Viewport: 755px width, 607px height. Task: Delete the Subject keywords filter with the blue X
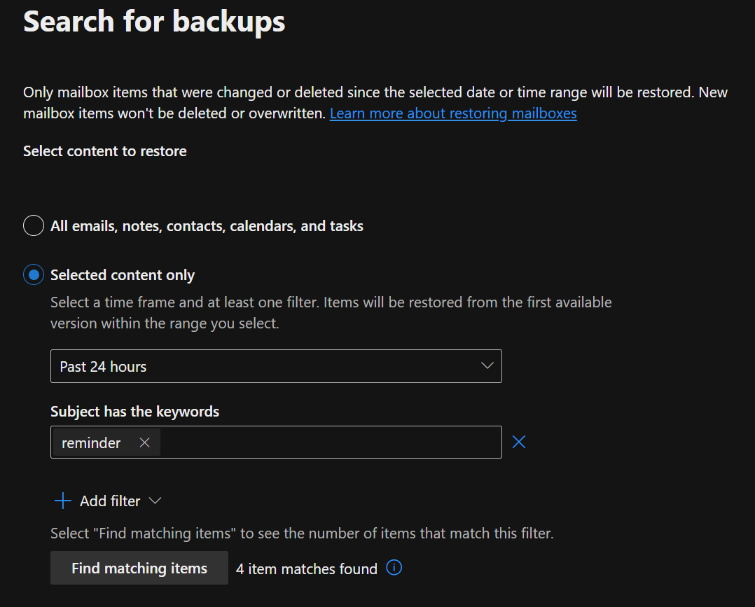coord(518,442)
